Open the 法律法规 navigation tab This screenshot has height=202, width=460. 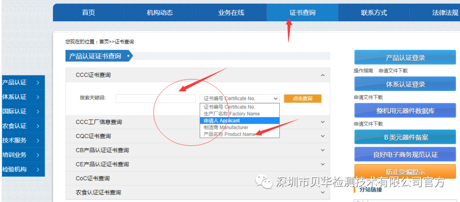pos(435,13)
